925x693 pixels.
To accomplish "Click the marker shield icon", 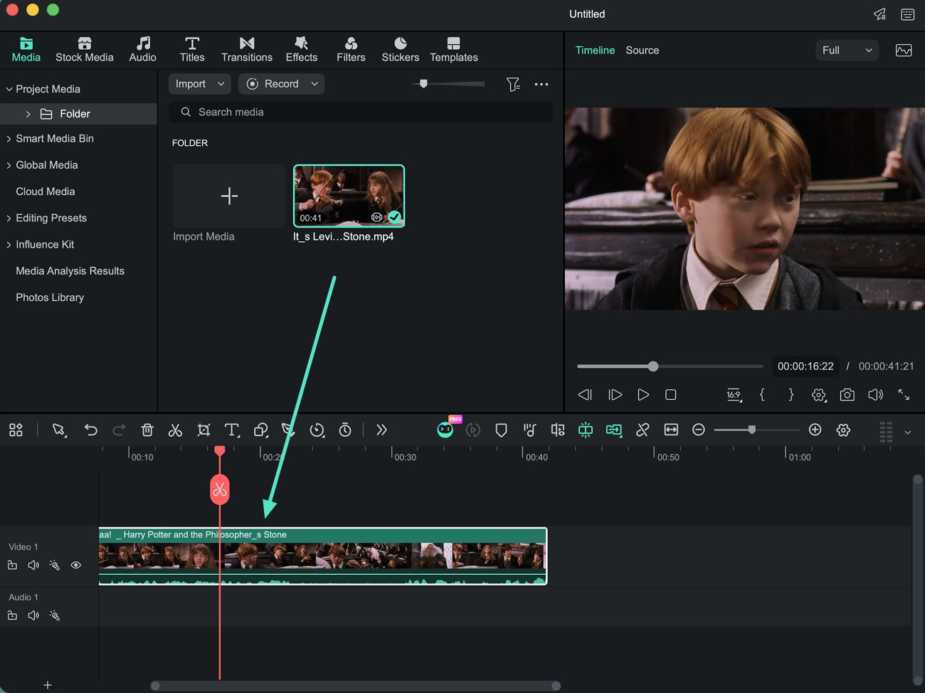I will pos(501,430).
